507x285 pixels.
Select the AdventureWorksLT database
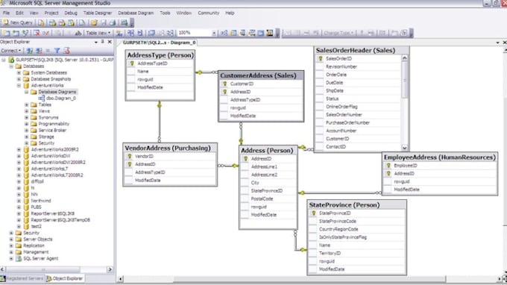click(x=49, y=169)
